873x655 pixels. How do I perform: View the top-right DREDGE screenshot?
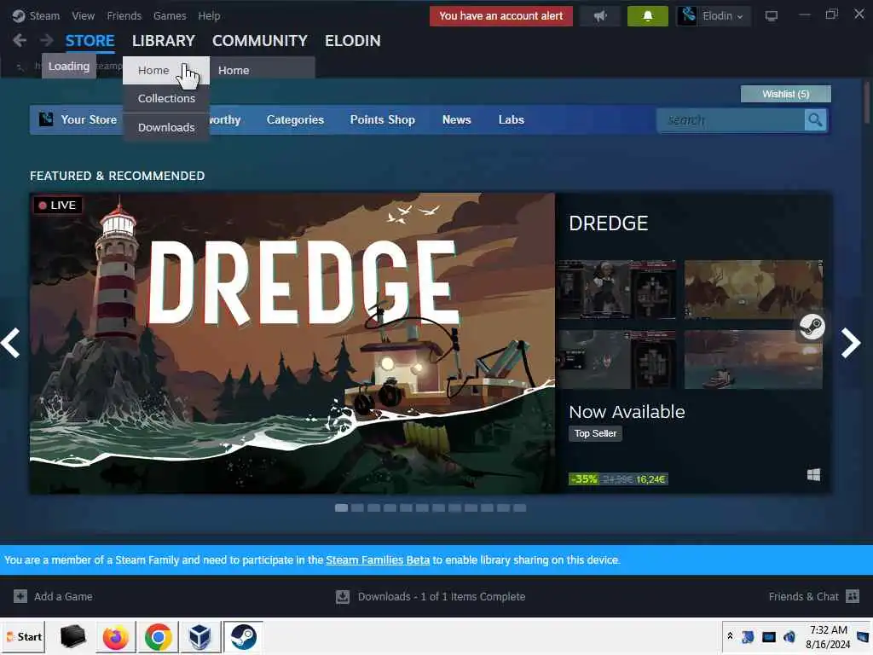(x=754, y=290)
